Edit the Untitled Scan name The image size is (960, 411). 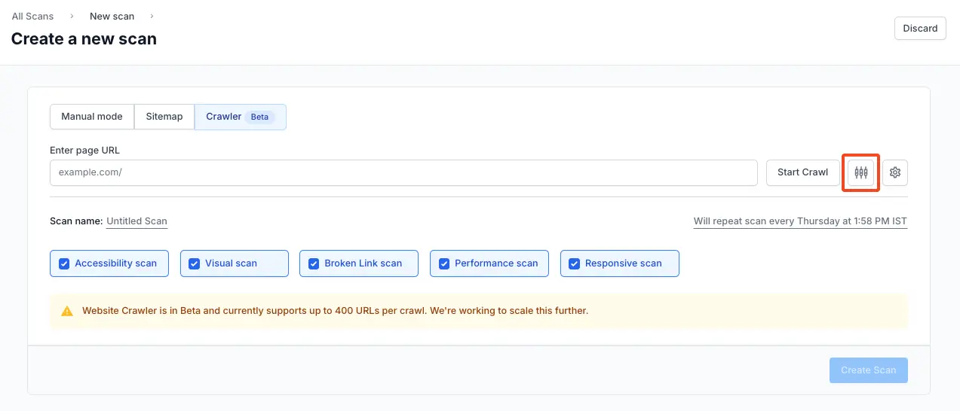click(136, 221)
